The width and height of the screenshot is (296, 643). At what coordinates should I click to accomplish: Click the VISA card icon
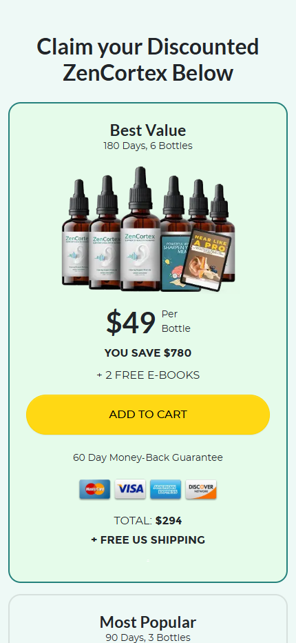[130, 489]
